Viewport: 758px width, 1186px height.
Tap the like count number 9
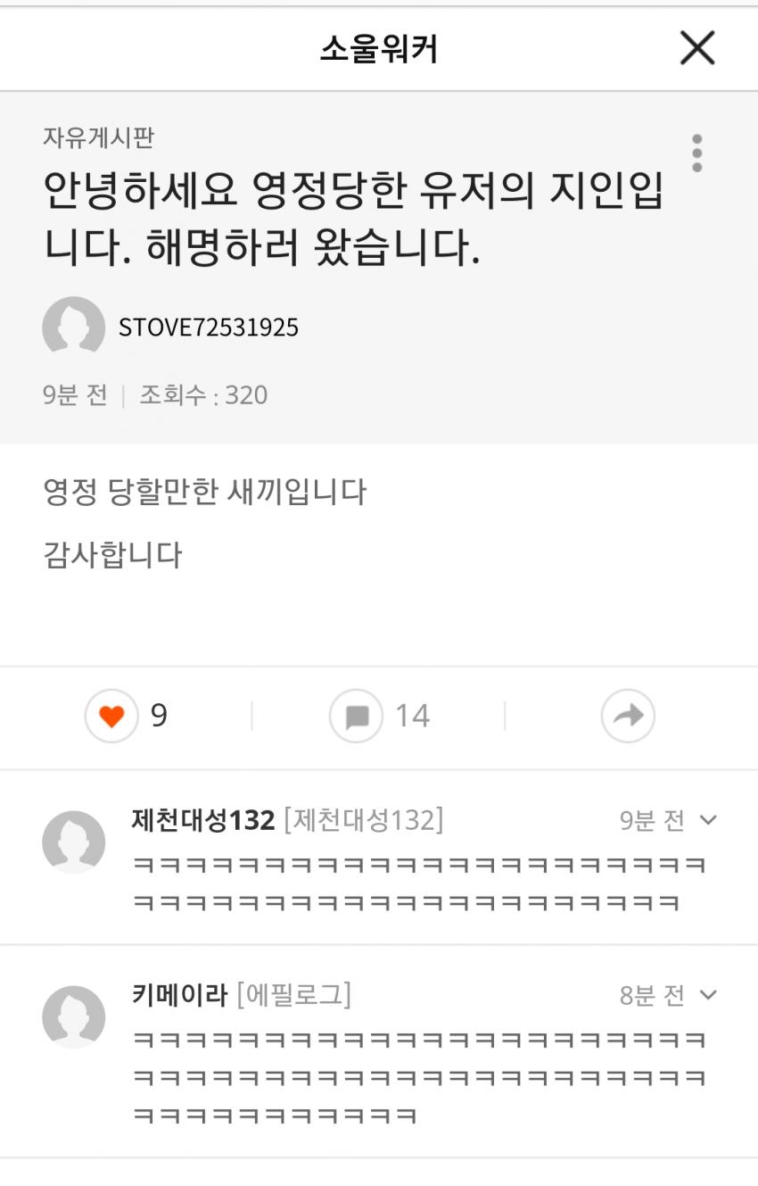coord(159,716)
